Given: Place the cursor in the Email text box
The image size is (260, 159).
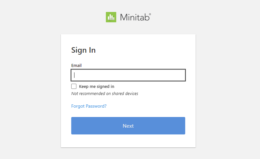Looking at the screenshot, I should coord(128,75).
